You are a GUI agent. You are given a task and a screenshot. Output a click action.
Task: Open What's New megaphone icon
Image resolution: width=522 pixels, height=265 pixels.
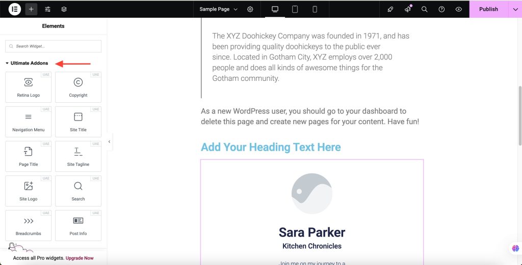click(408, 9)
